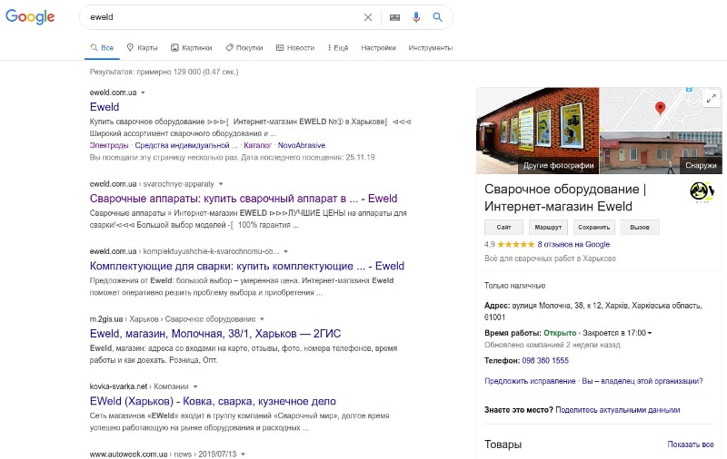The image size is (727, 459).
Task: Expand dropdown arrow next to kovka-svarka.net Компании
Action: [x=195, y=386]
